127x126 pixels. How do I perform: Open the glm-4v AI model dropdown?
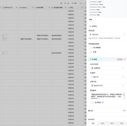pyautogui.click(x=107, y=77)
